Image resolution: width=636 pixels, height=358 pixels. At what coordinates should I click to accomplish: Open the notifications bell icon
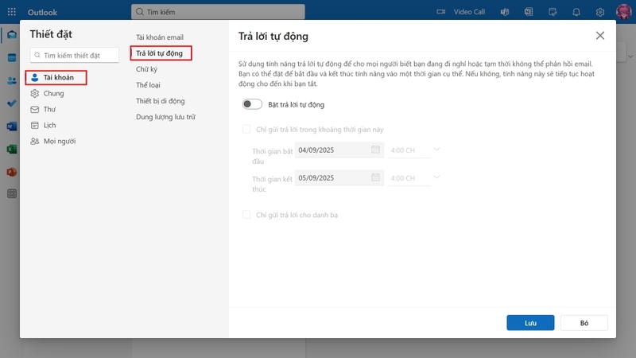pyautogui.click(x=576, y=12)
